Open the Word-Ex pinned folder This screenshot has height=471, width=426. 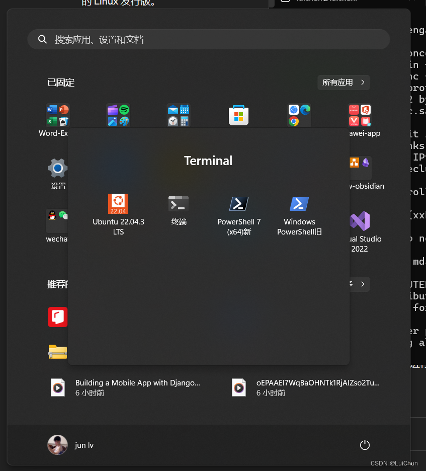point(57,115)
